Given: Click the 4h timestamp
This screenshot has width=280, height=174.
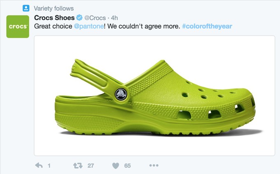Looking at the screenshot, I should coord(115,18).
